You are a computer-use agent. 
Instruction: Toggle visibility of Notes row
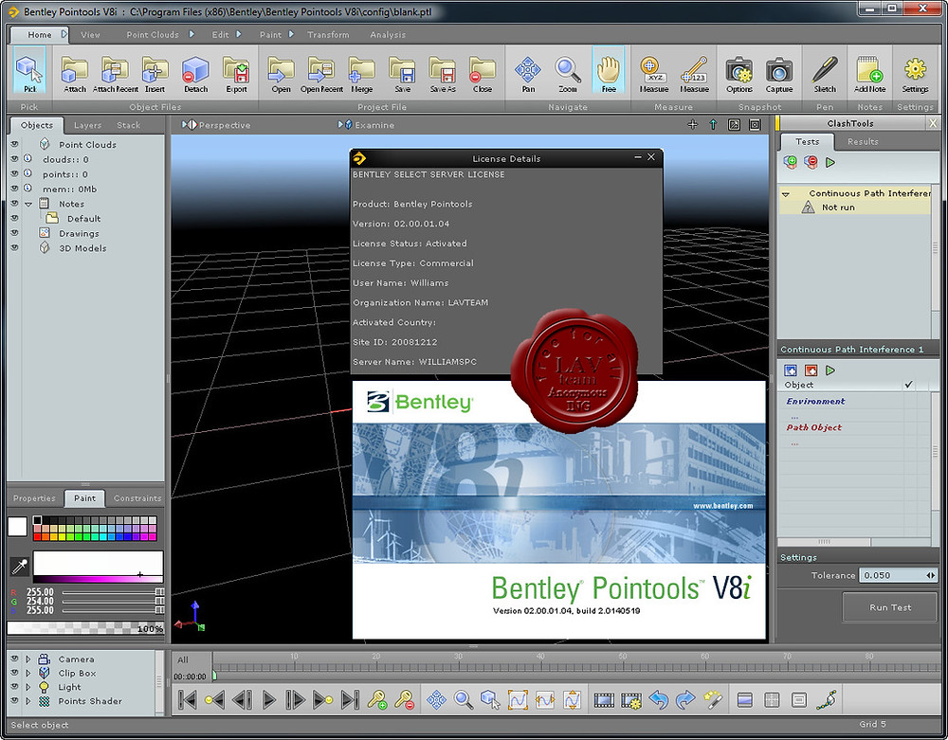click(14, 204)
